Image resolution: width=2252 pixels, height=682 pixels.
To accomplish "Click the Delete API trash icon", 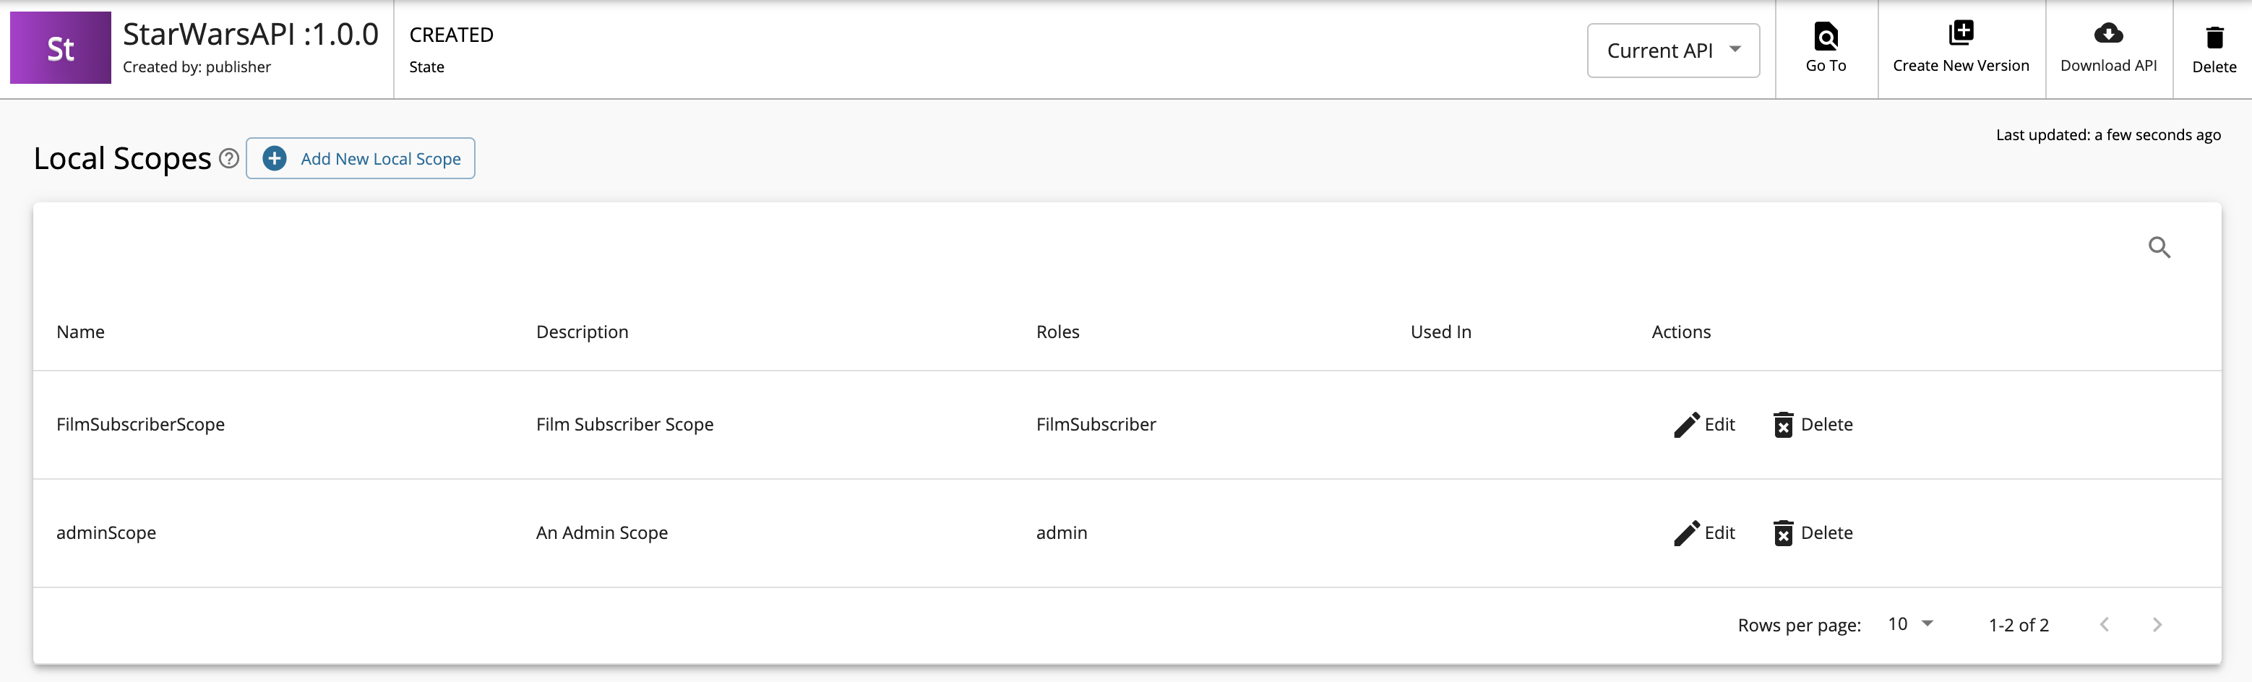I will click(2214, 38).
